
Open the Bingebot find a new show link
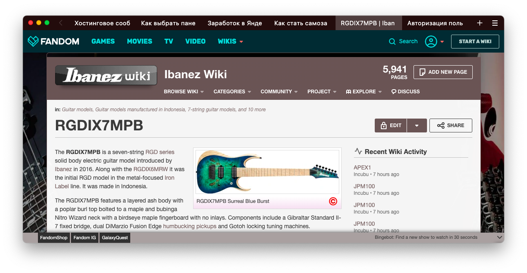click(426, 237)
